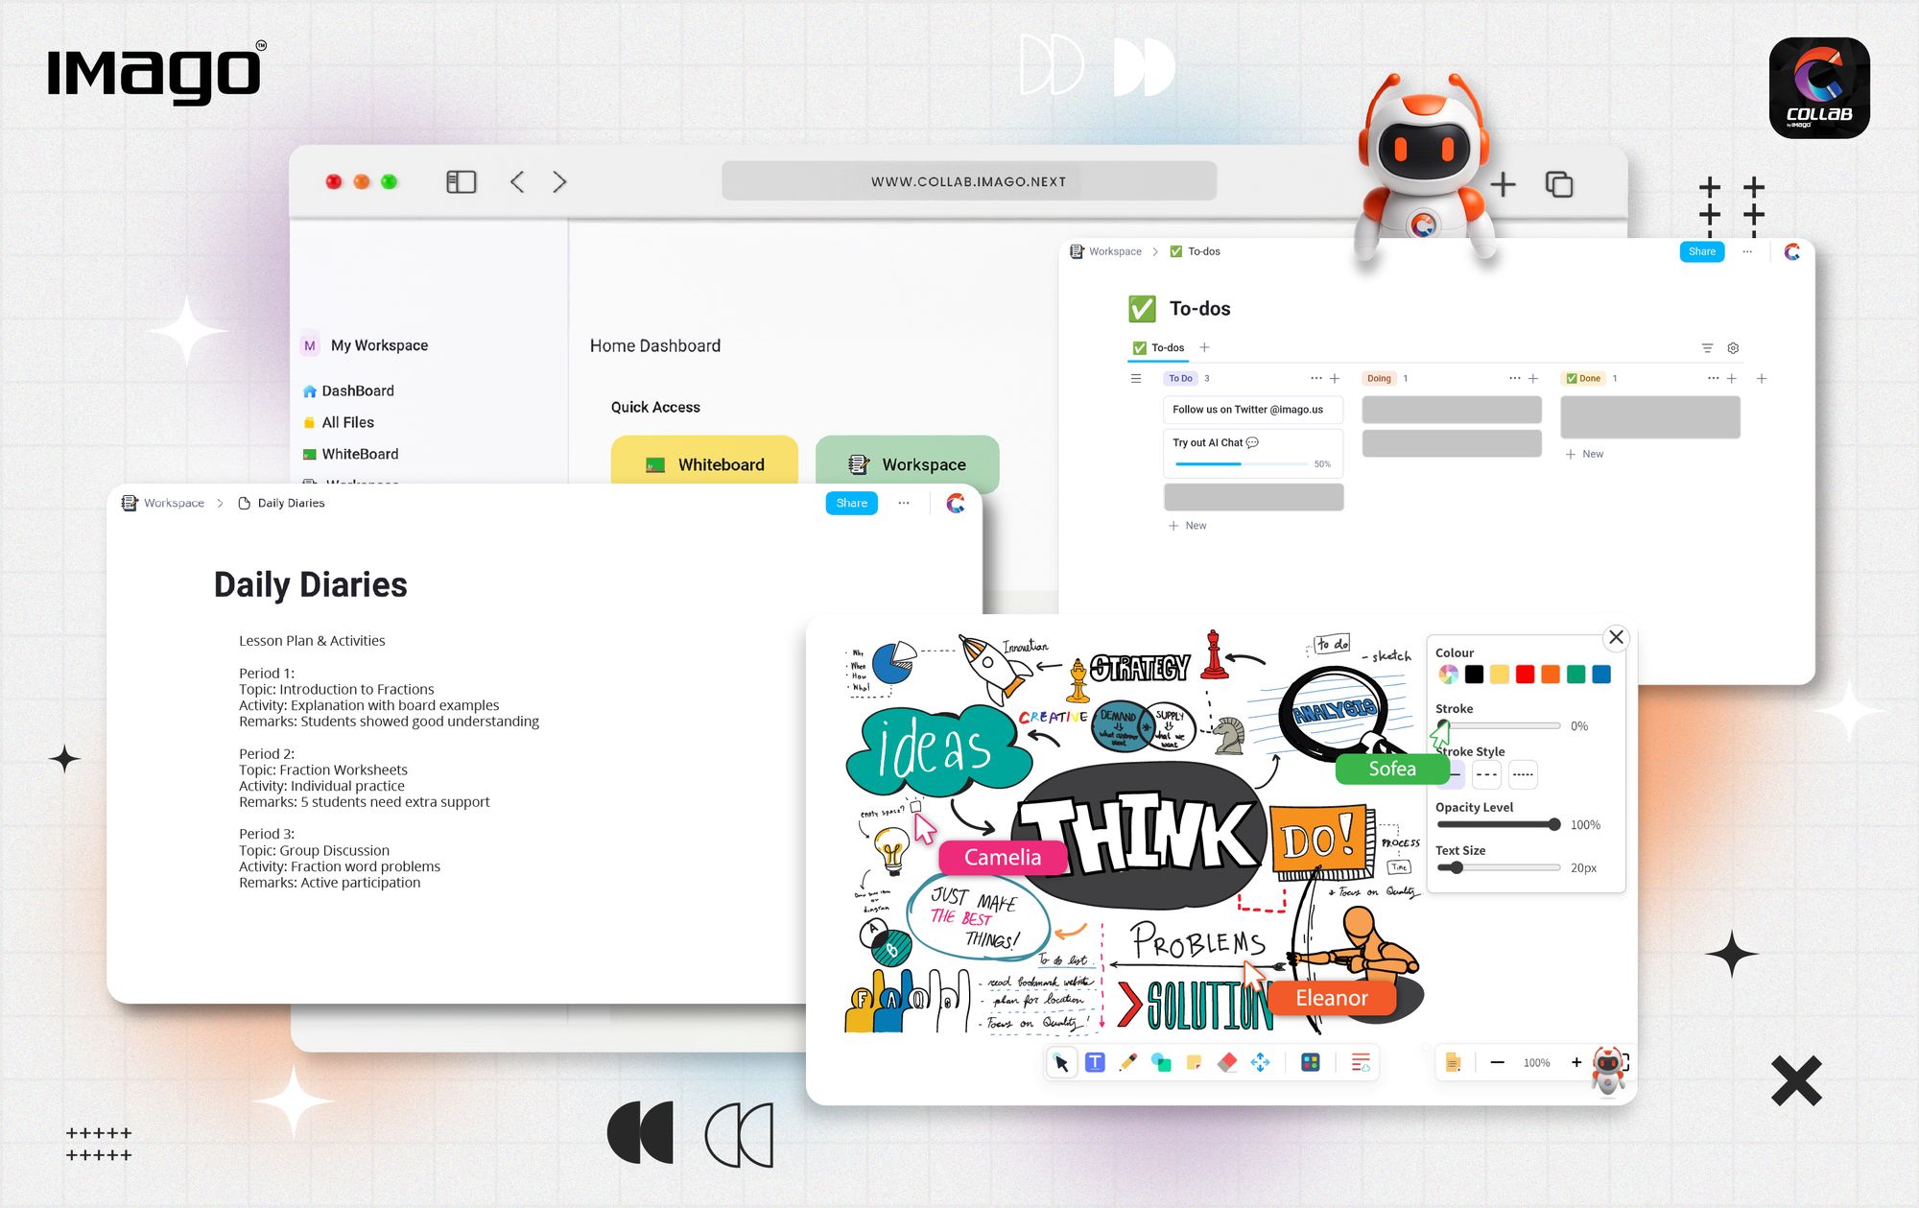Expand the Doing column three-dots menu
Viewport: 1919px width, 1208px height.
coord(1514,378)
